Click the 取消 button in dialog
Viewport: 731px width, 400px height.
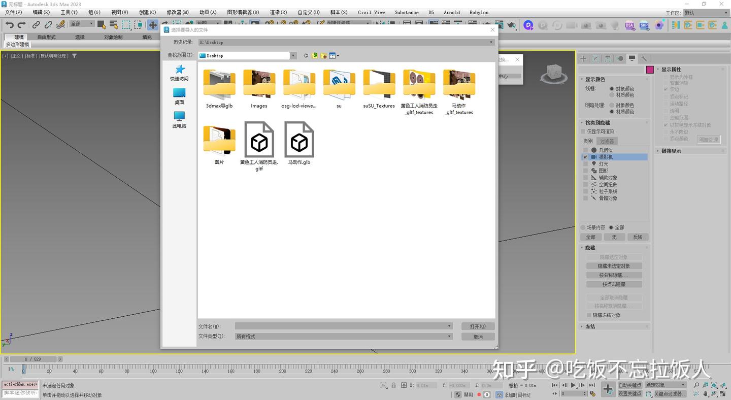(x=478, y=337)
